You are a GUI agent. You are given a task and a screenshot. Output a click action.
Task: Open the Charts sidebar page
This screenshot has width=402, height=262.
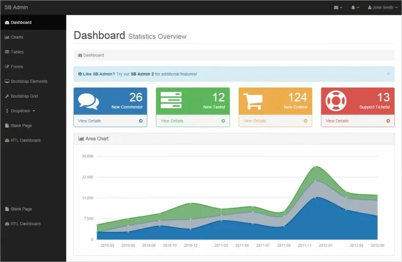(x=33, y=37)
